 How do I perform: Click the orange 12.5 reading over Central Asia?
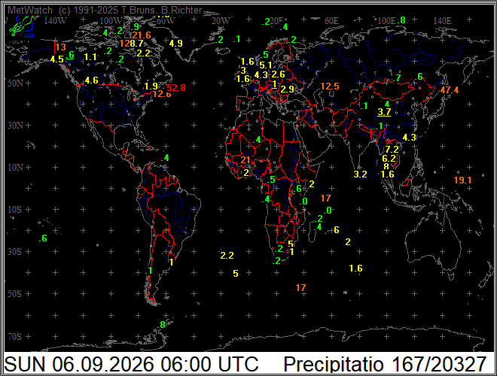(330, 86)
